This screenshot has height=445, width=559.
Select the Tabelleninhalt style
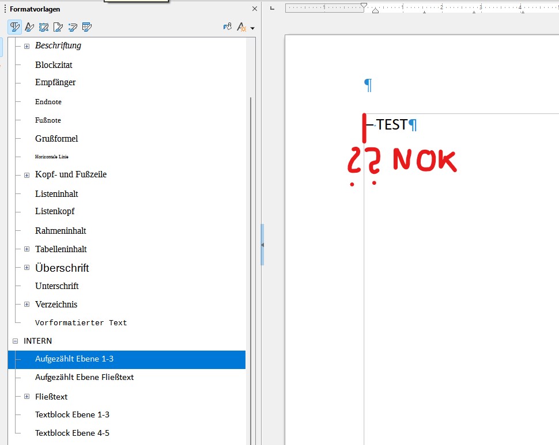(61, 249)
